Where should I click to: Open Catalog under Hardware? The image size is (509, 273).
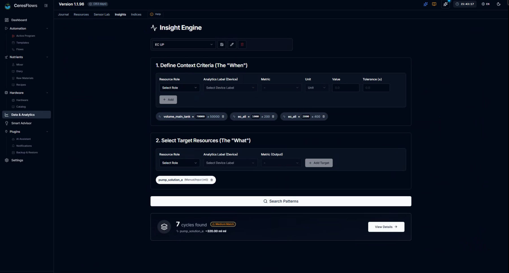pyautogui.click(x=21, y=107)
